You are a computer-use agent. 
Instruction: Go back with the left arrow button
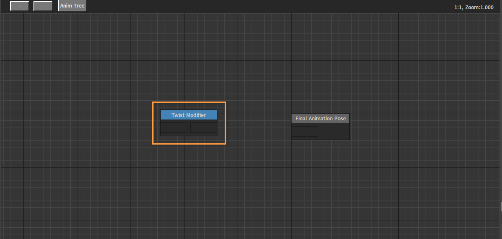click(19, 6)
